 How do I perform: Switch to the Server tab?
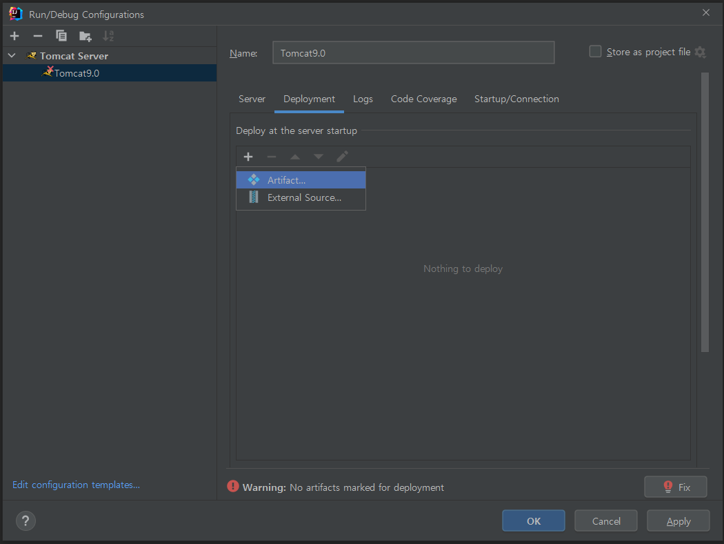(252, 99)
